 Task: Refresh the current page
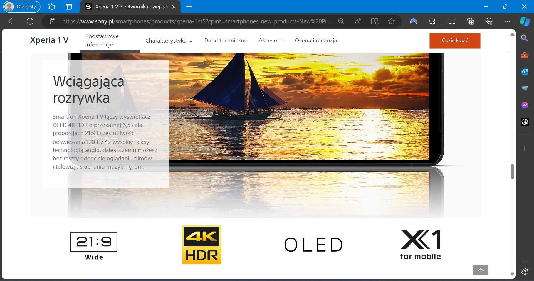pos(30,21)
